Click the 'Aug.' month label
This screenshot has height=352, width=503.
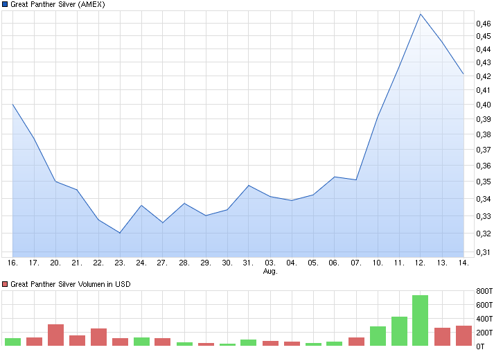pyautogui.click(x=270, y=271)
